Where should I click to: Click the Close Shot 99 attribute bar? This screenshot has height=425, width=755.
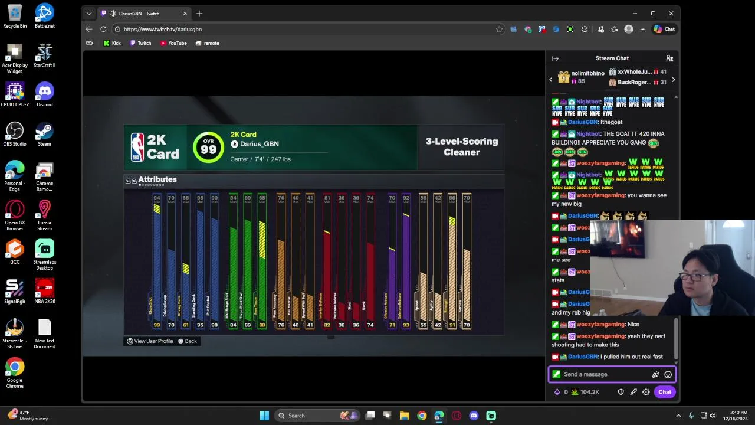point(156,261)
